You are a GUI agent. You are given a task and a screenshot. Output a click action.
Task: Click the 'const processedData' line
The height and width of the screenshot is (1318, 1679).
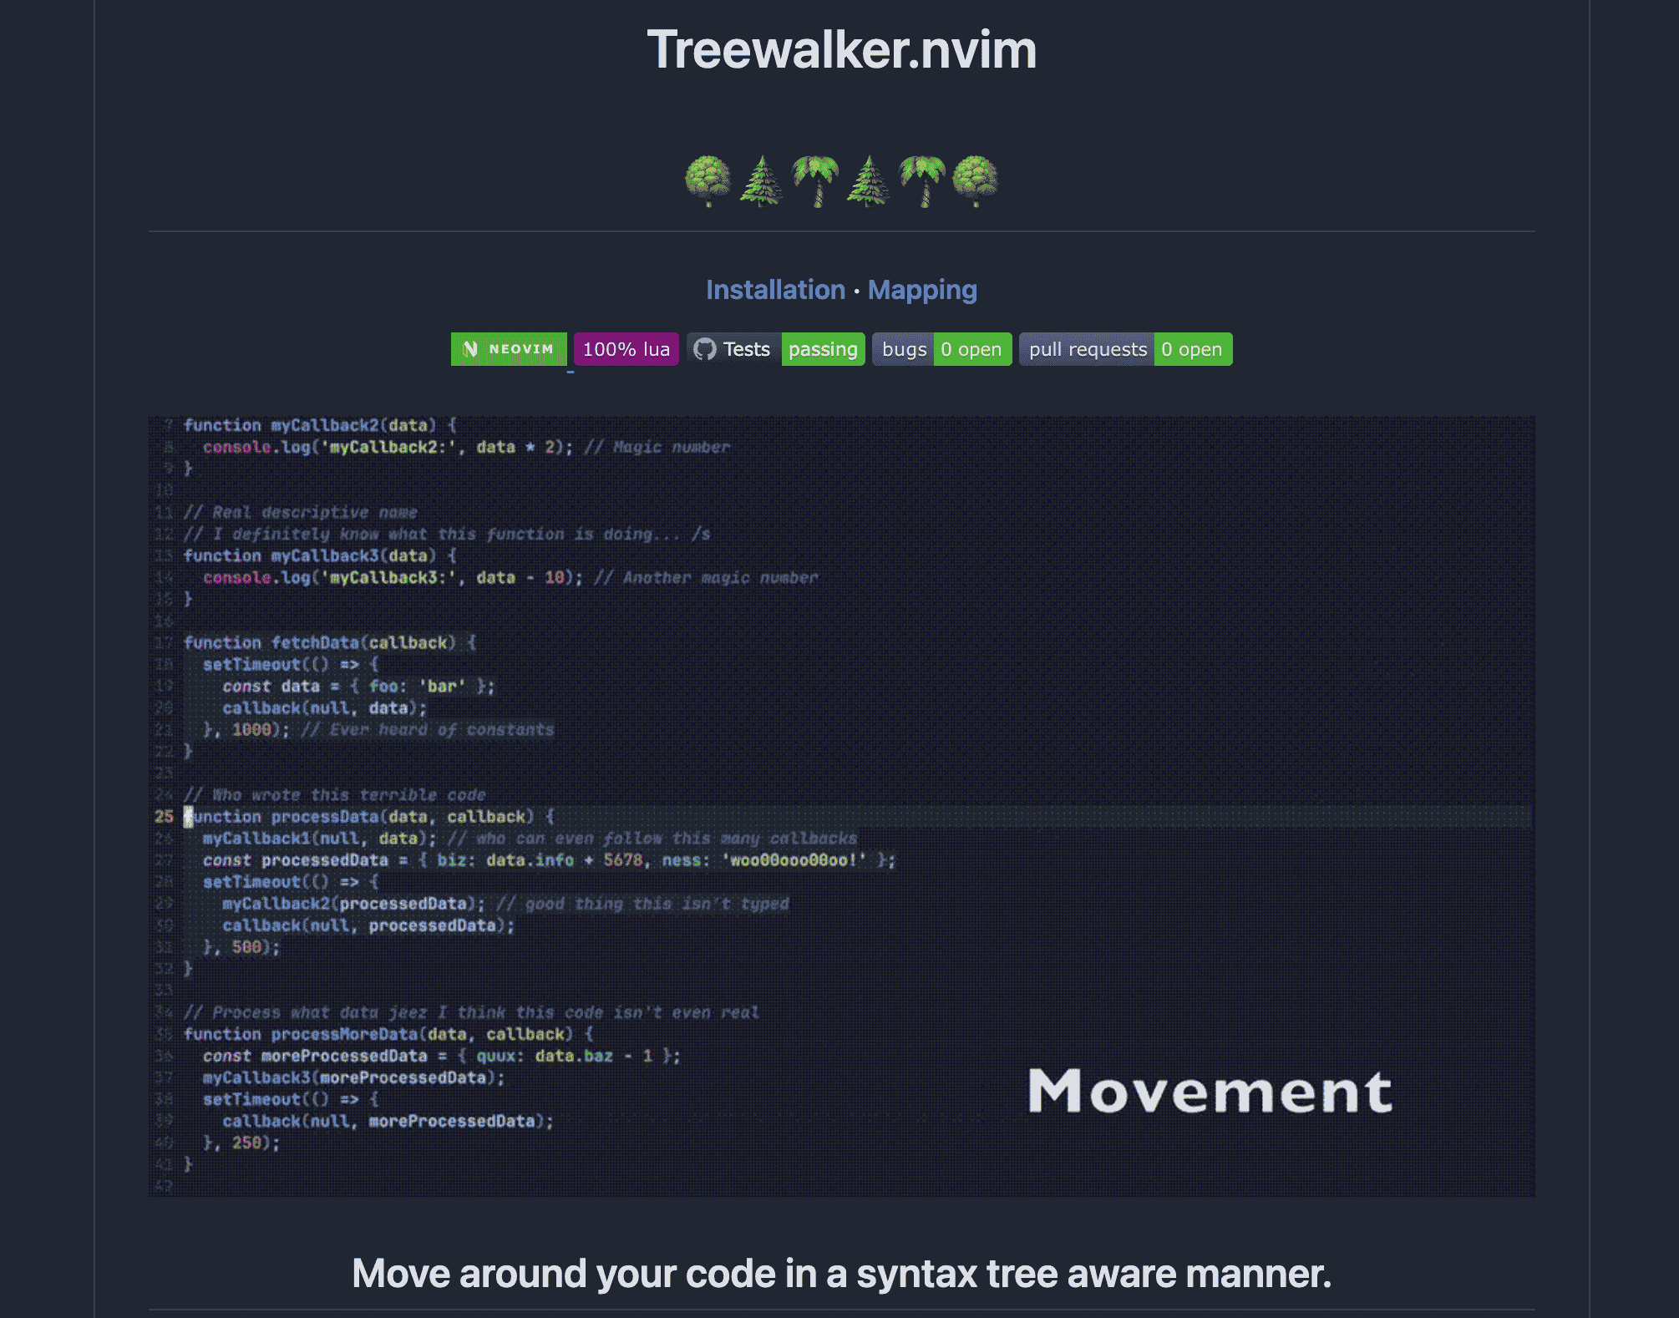coord(549,860)
